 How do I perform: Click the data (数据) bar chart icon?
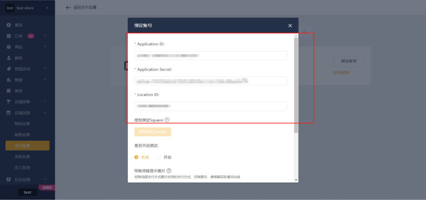tap(9, 80)
